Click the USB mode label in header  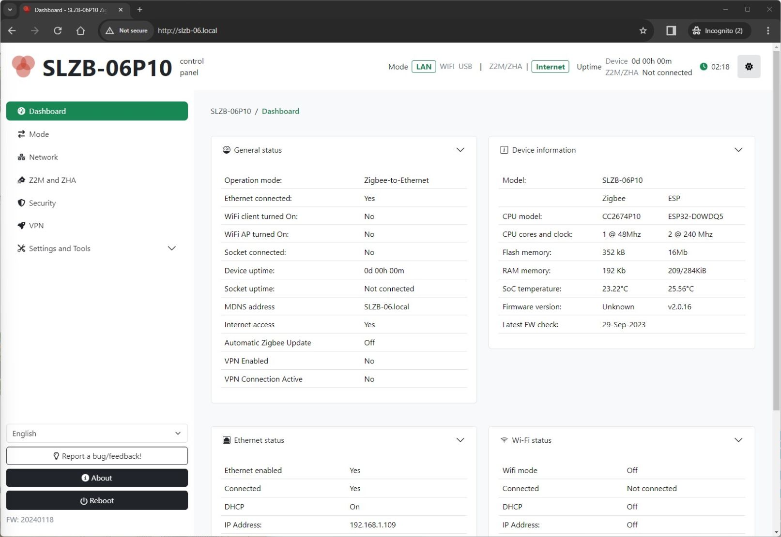(x=465, y=66)
